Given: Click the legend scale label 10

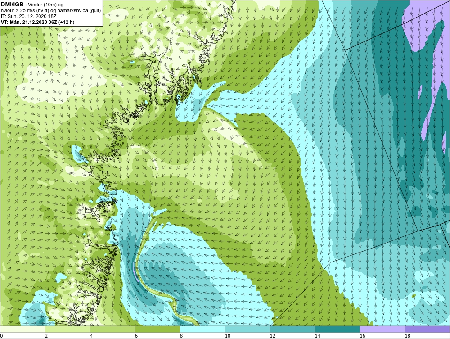Looking at the screenshot, I should point(228,336).
